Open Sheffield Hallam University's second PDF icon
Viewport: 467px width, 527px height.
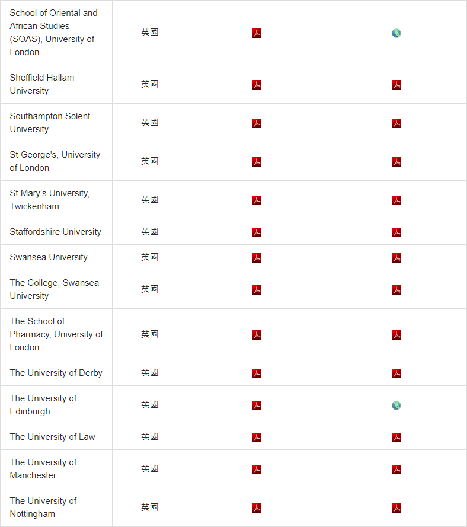coord(396,85)
